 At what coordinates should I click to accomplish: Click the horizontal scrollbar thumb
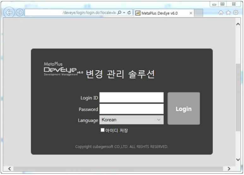tap(118, 169)
